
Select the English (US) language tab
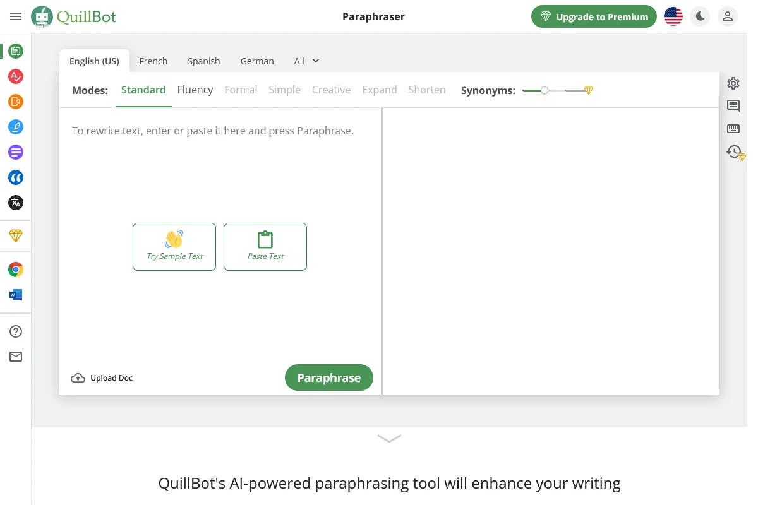(94, 61)
